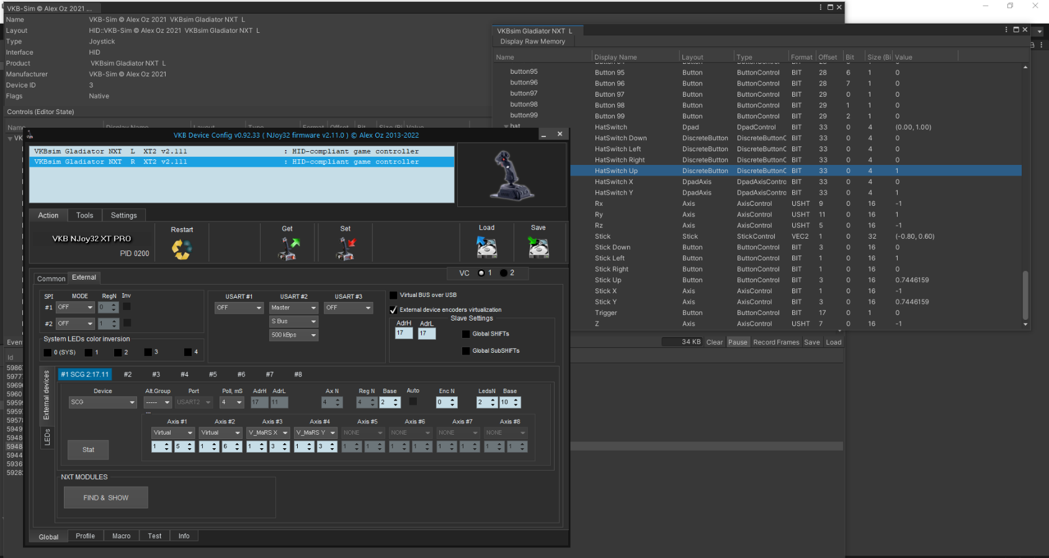1049x558 pixels.
Task: Enable the Global SubSHIFTs checkbox
Action: [x=466, y=351]
